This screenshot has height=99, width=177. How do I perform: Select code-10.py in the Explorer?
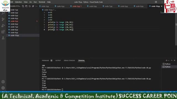pyautogui.click(x=23, y=35)
